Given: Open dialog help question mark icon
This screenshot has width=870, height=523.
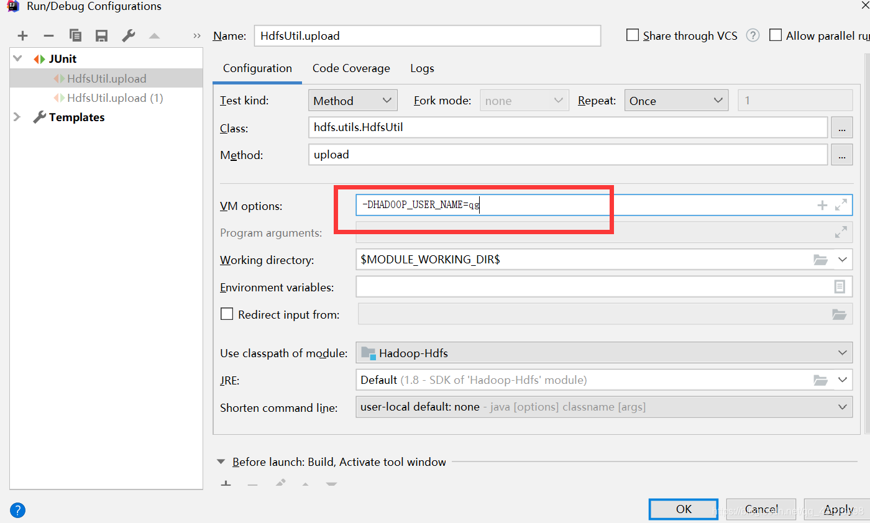Looking at the screenshot, I should pyautogui.click(x=18, y=511).
